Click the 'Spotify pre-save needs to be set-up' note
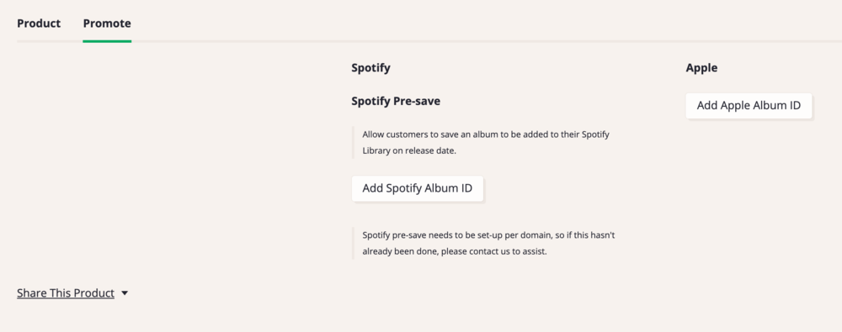 click(488, 243)
